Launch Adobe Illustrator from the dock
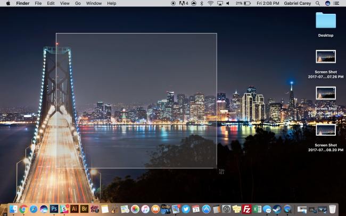Image resolution: width=346 pixels, height=216 pixels. coord(74,209)
